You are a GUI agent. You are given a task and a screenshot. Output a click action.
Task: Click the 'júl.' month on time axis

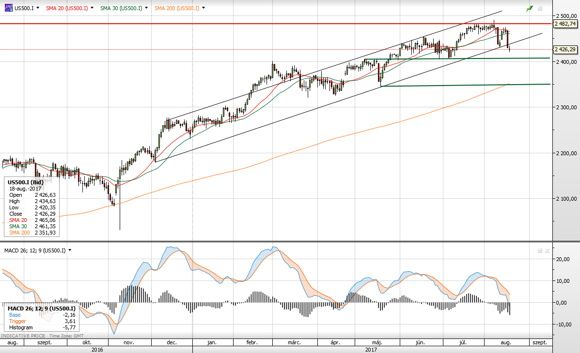(x=463, y=343)
